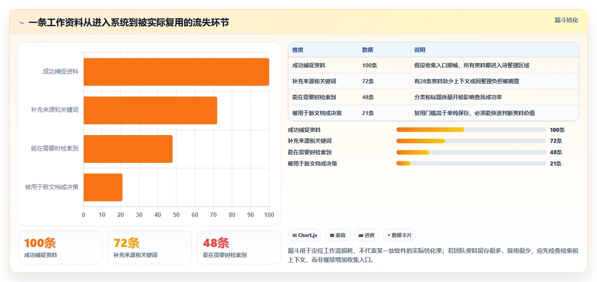Click the table cell 补充来源和关键词 in the 维度 column
Image resolution: width=597 pixels, height=282 pixels.
point(314,81)
